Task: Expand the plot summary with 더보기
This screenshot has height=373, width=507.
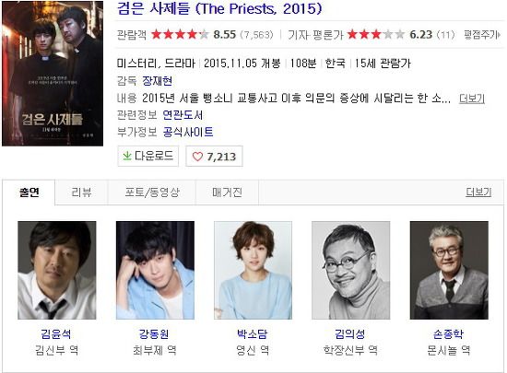Action: click(x=472, y=99)
